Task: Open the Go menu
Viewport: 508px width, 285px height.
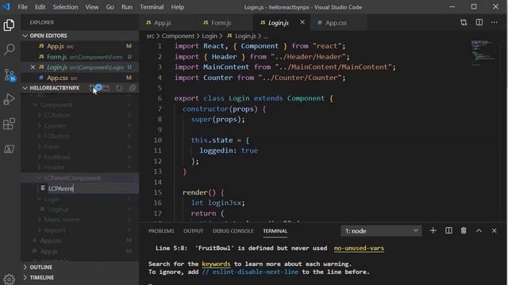Action: [110, 7]
